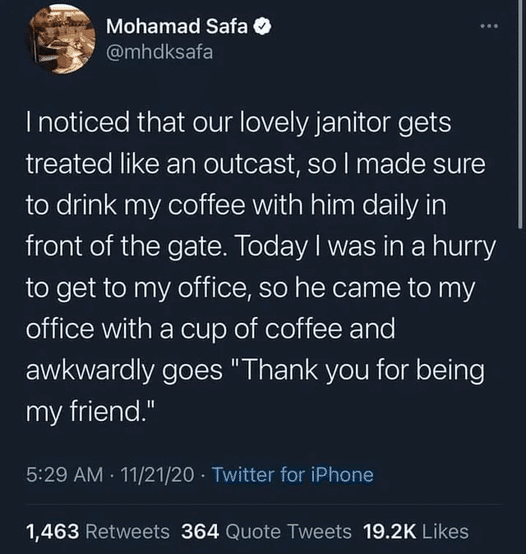View the list of 1,463 Retweets
This screenshot has height=554, width=526.
pos(99,531)
